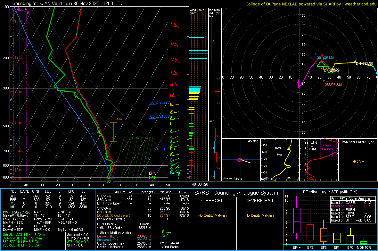
Task: Click 'No Quality Matches' under SEVERE HAIL
Action: pyautogui.click(x=259, y=215)
